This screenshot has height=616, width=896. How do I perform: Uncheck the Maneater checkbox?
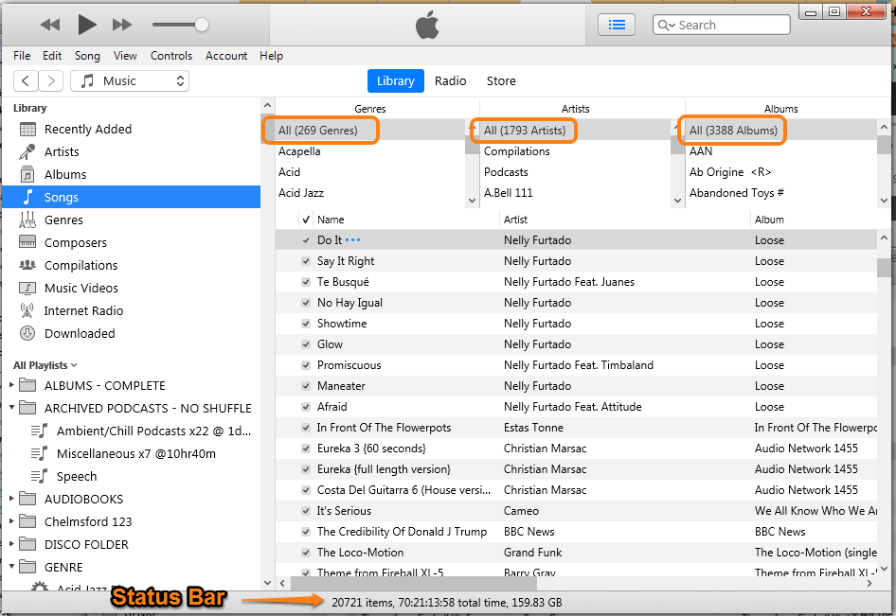[x=306, y=386]
